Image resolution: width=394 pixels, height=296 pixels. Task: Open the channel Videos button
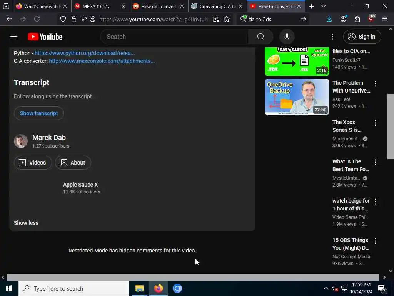pos(33,163)
